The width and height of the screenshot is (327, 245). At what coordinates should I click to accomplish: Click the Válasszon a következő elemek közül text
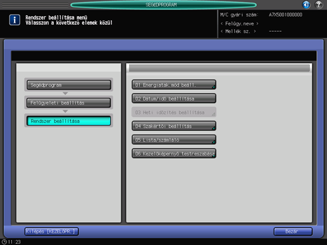(69, 23)
